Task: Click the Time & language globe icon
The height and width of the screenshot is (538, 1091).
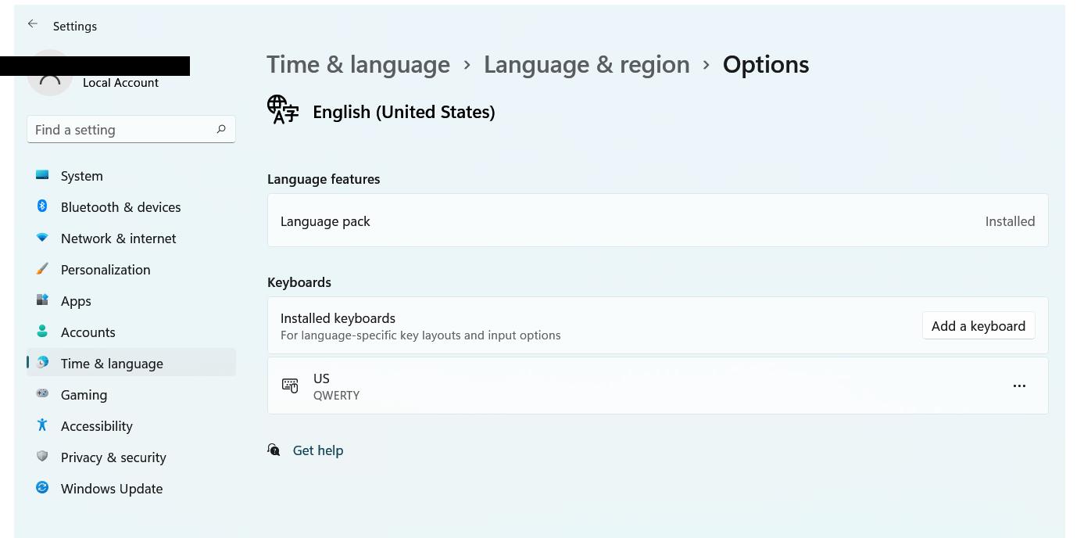Action: pos(42,362)
